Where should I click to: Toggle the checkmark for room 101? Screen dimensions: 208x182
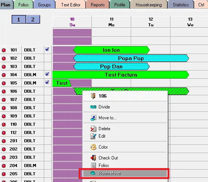(x=47, y=49)
